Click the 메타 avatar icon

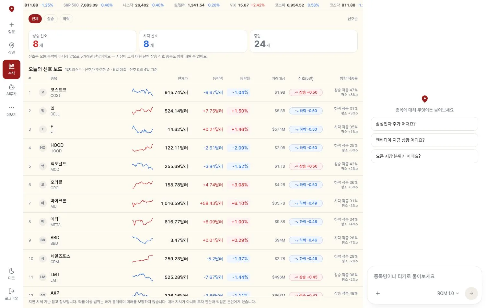[43, 222]
